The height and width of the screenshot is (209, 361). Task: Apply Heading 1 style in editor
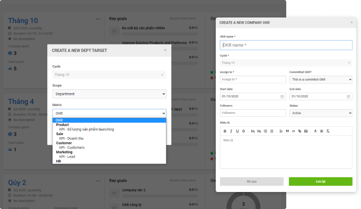[253, 131]
